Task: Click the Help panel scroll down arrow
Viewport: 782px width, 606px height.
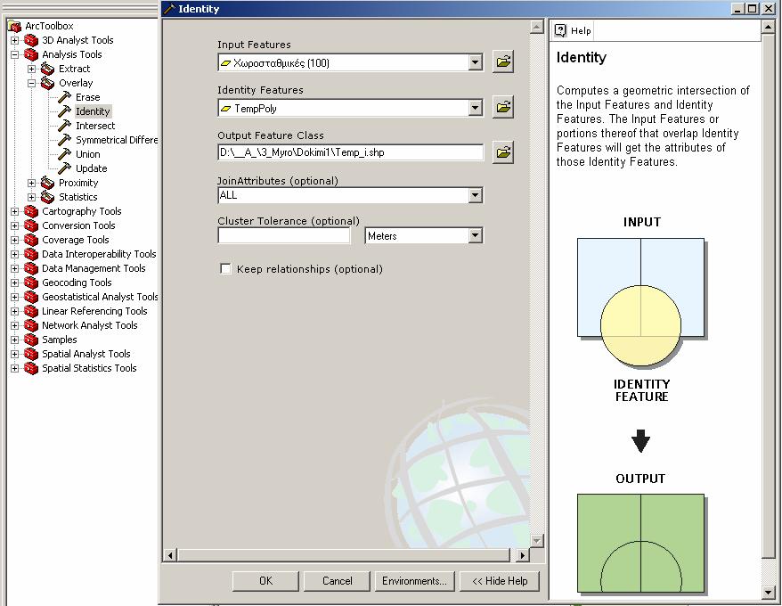Action: click(768, 593)
